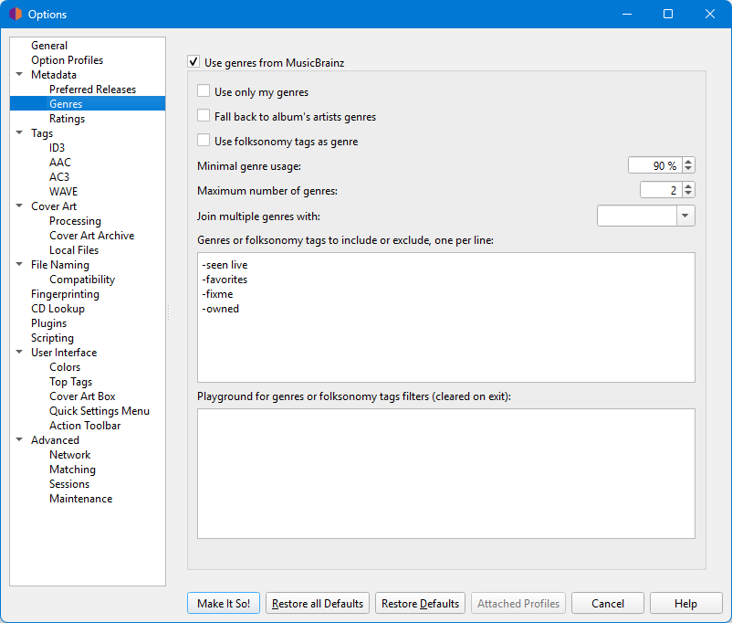Image resolution: width=732 pixels, height=623 pixels.
Task: Enable Use only my genres
Action: pyautogui.click(x=204, y=92)
